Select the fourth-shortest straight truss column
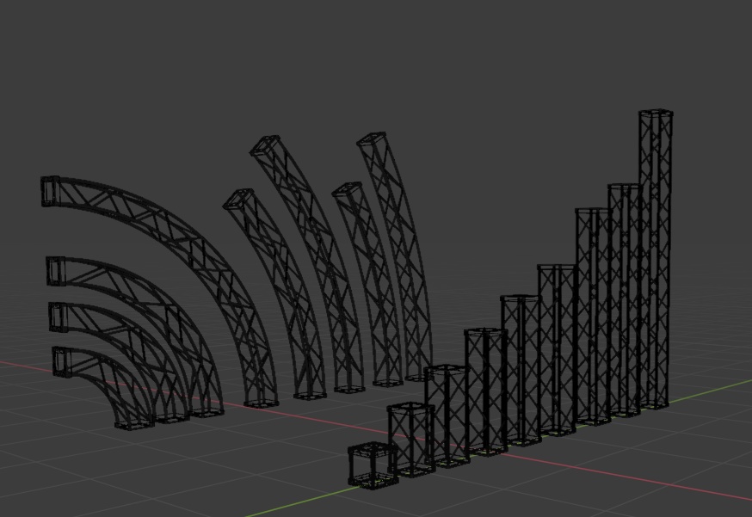This screenshot has width=752, height=517. click(x=486, y=392)
